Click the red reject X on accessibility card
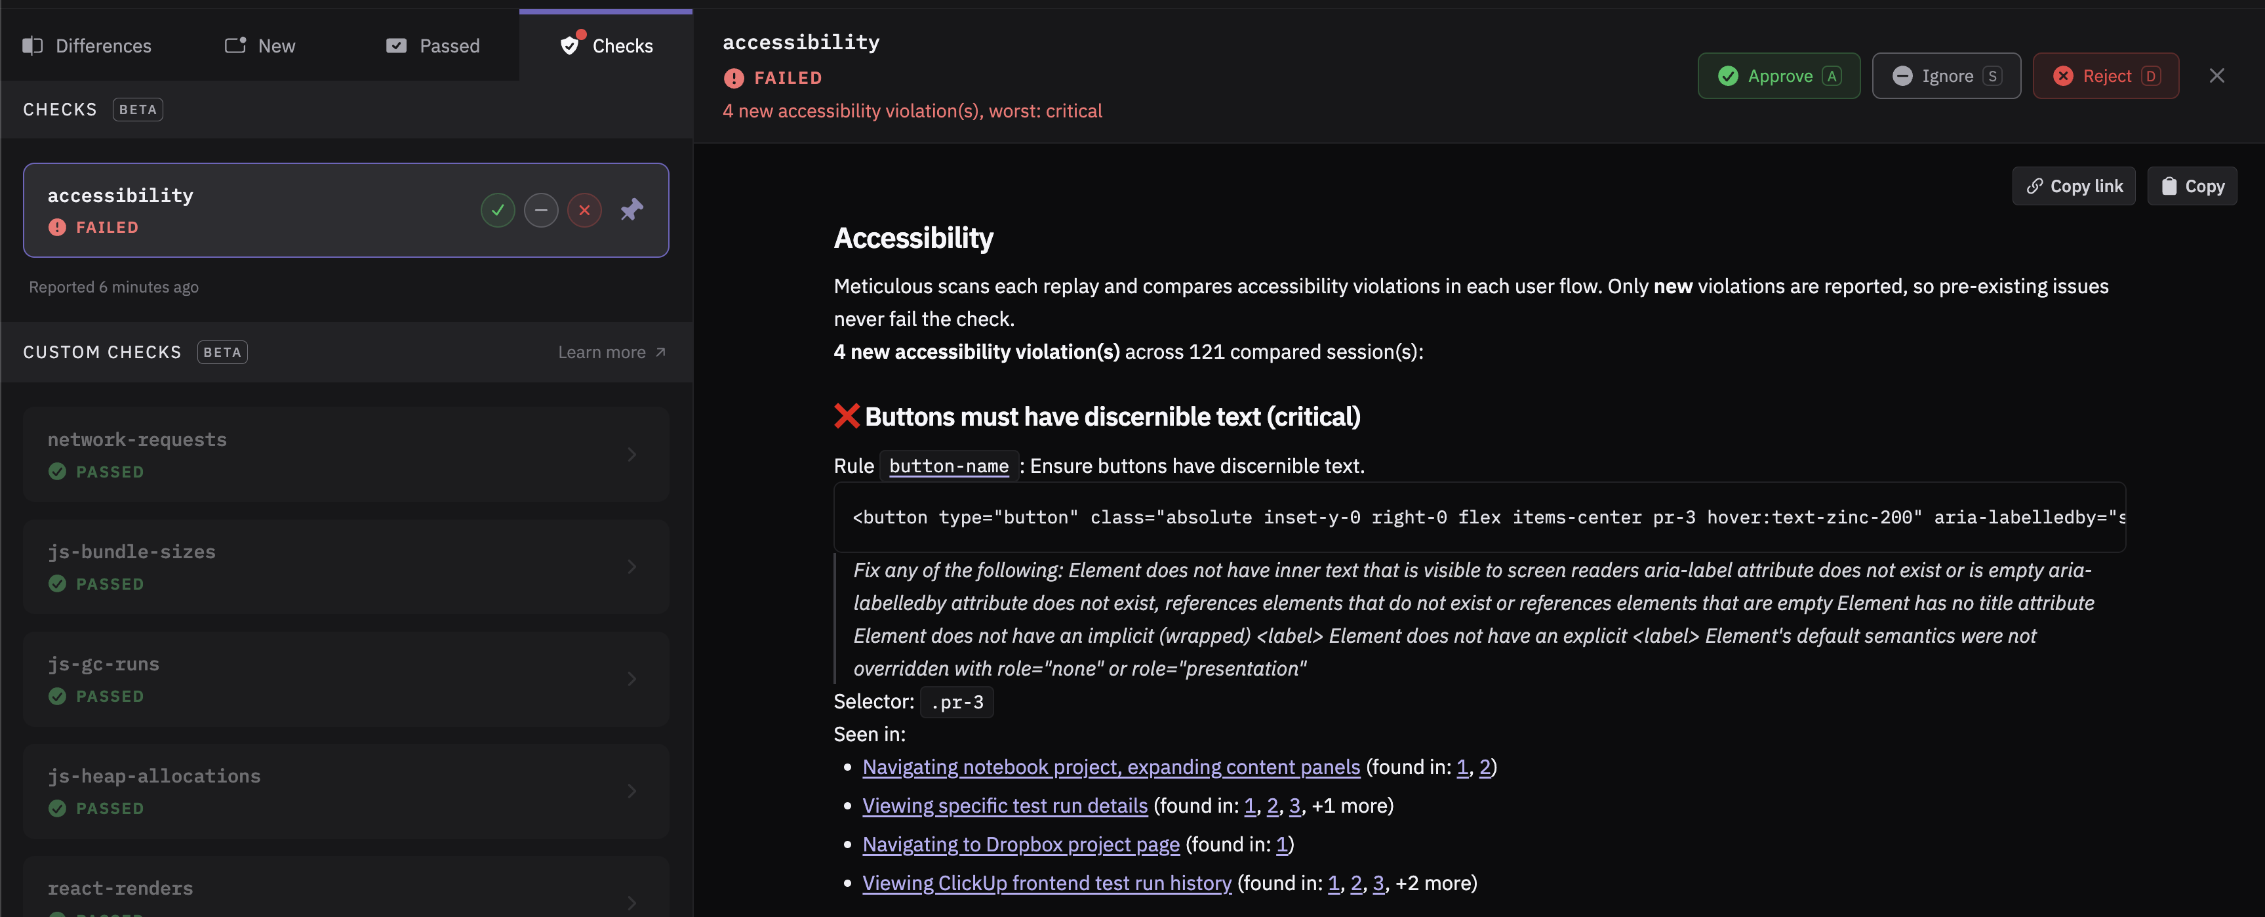The image size is (2265, 917). [x=584, y=210]
